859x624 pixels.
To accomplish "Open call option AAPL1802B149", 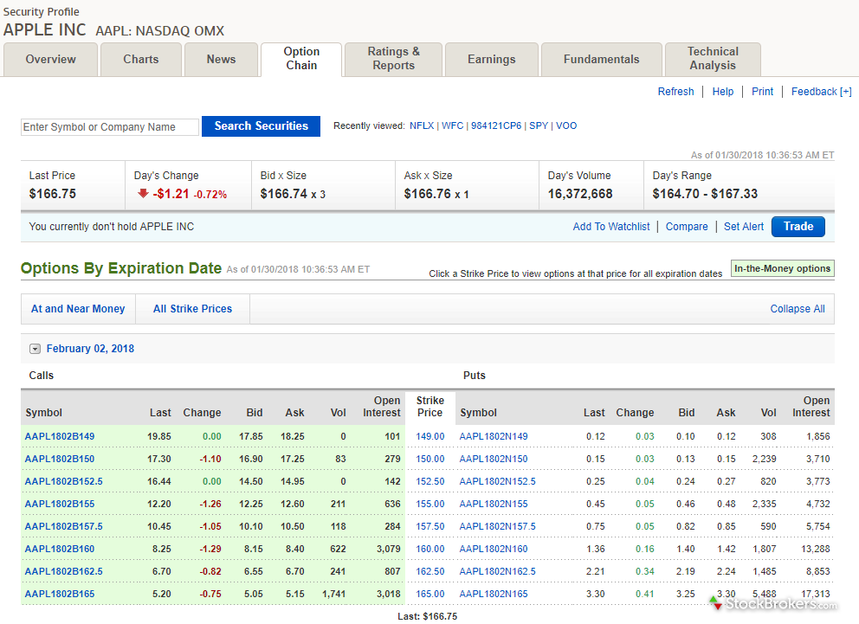I will pos(59,436).
